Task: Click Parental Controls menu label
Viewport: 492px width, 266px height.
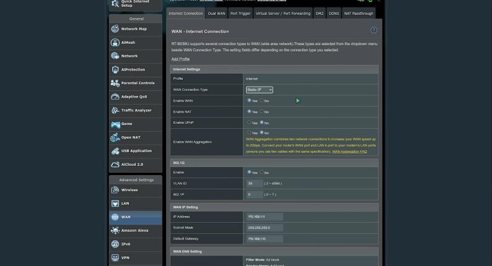Action: point(138,83)
